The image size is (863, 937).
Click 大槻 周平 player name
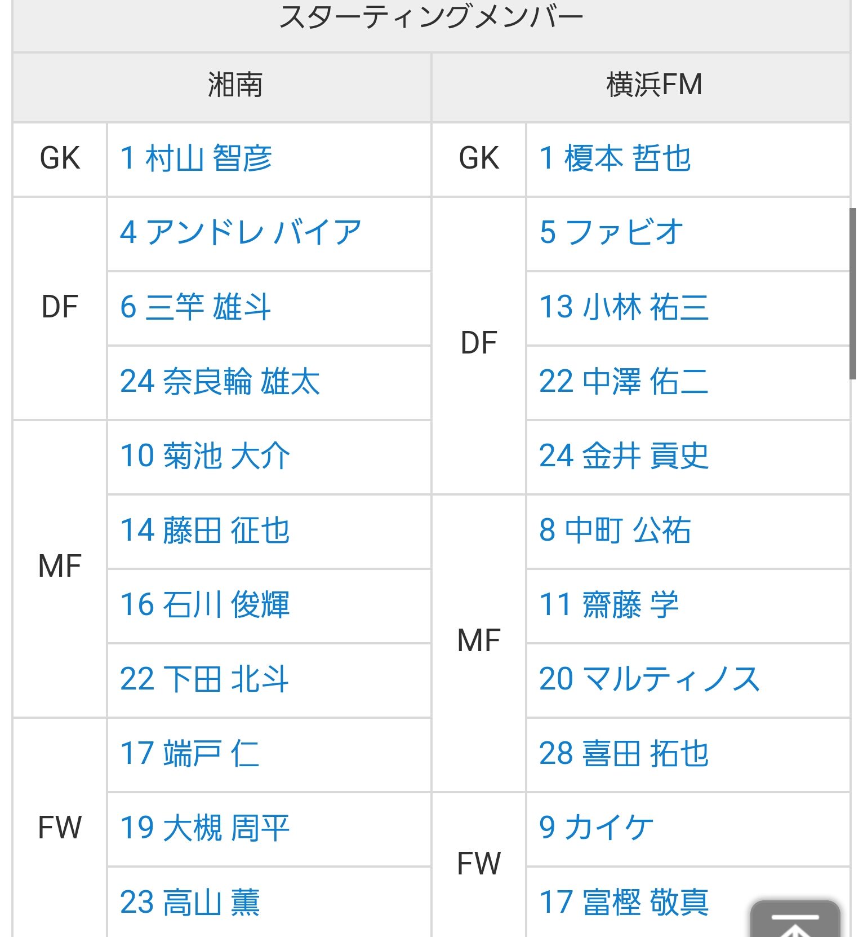point(205,828)
